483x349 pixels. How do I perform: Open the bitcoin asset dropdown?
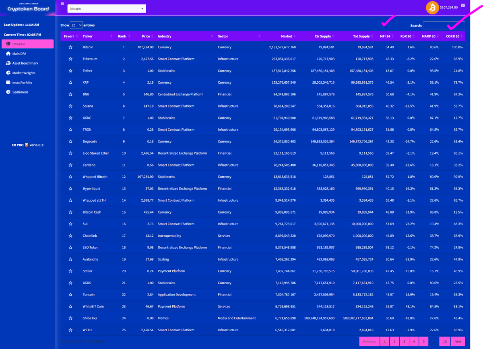tap(107, 8)
